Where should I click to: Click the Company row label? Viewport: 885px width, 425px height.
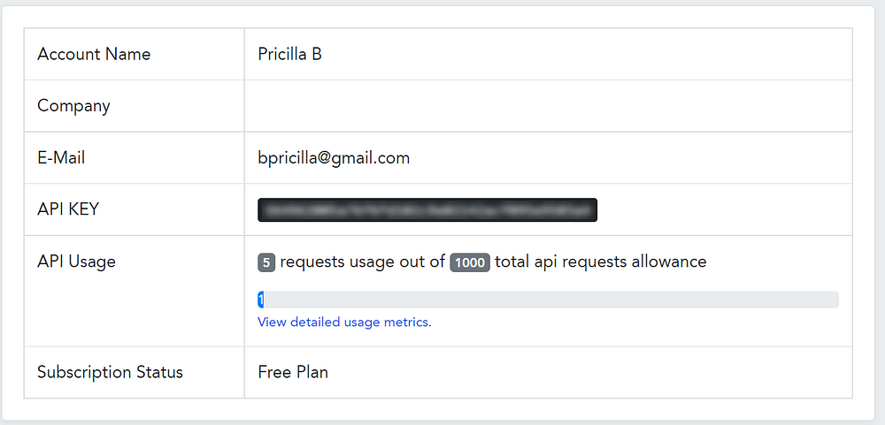73,106
